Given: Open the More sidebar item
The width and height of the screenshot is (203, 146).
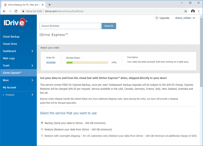Looking at the screenshot, I should (6, 80).
